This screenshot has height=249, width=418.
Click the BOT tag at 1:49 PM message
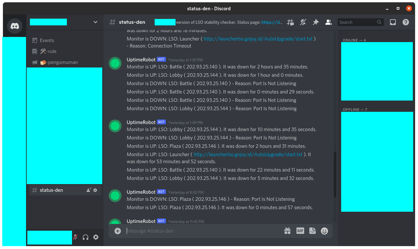click(161, 122)
